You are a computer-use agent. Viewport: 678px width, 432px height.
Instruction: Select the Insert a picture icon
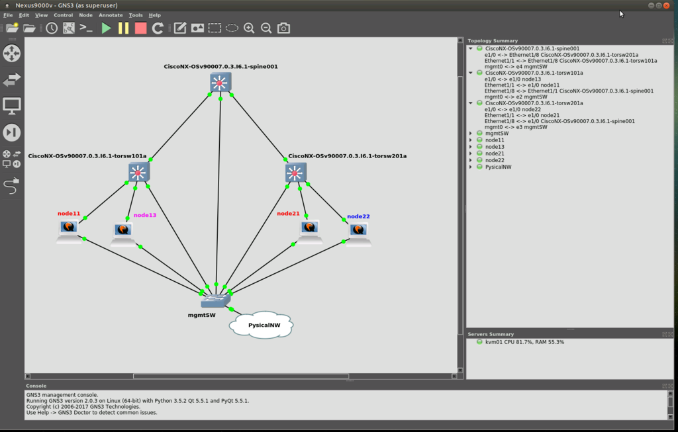tap(197, 28)
